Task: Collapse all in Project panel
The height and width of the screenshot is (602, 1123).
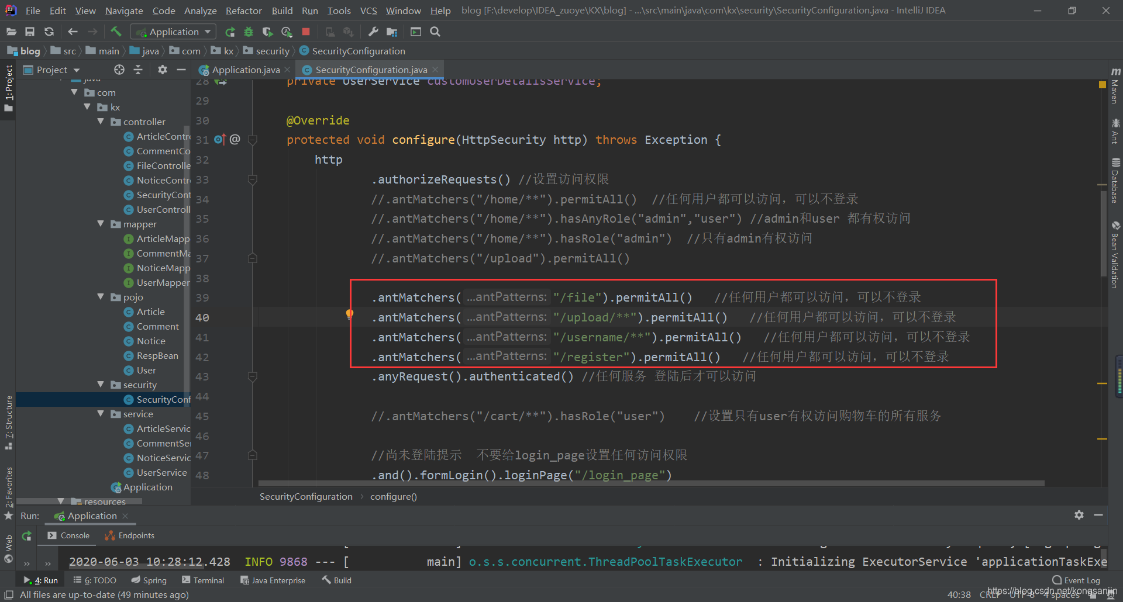Action: coord(138,70)
